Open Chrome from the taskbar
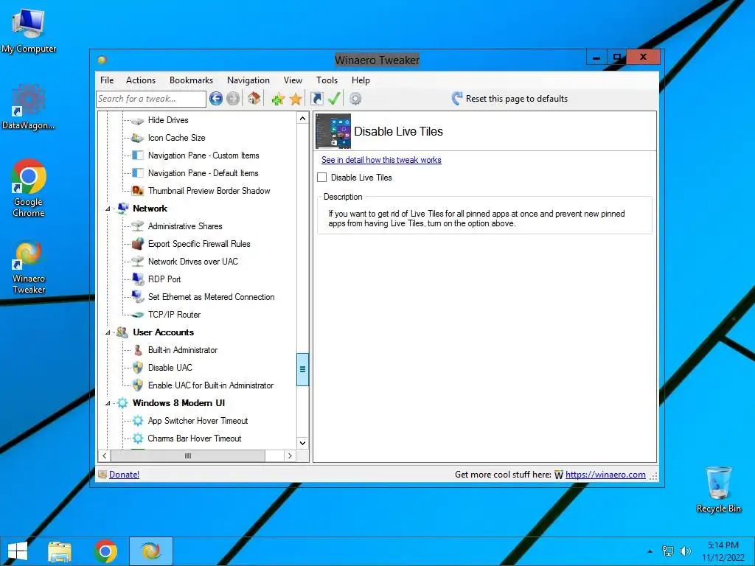The height and width of the screenshot is (566, 755). (x=105, y=551)
